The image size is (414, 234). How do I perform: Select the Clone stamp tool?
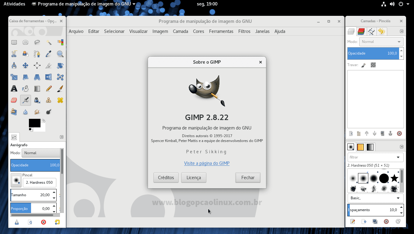tap(49, 100)
